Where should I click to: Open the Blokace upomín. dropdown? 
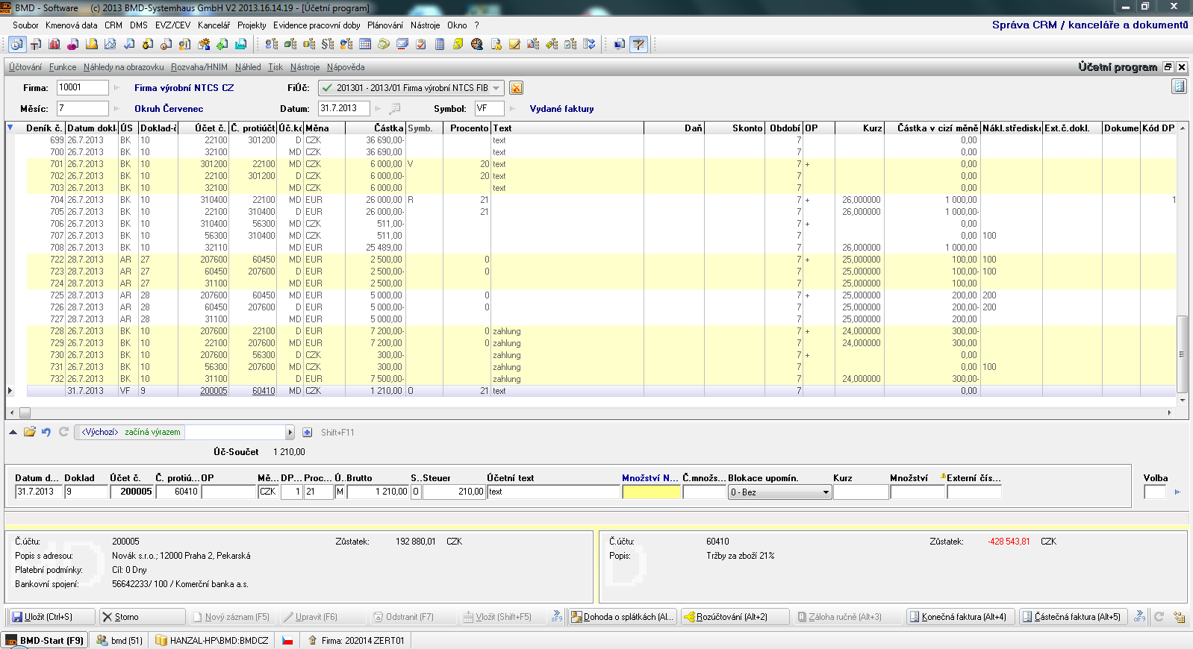(826, 492)
